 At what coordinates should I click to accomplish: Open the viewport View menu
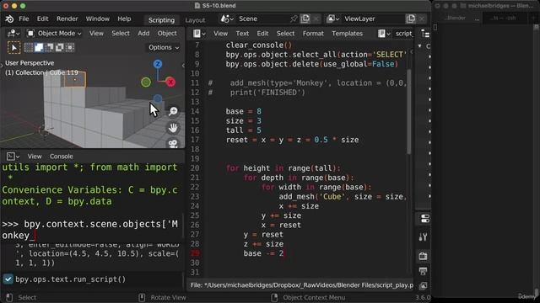pos(96,34)
